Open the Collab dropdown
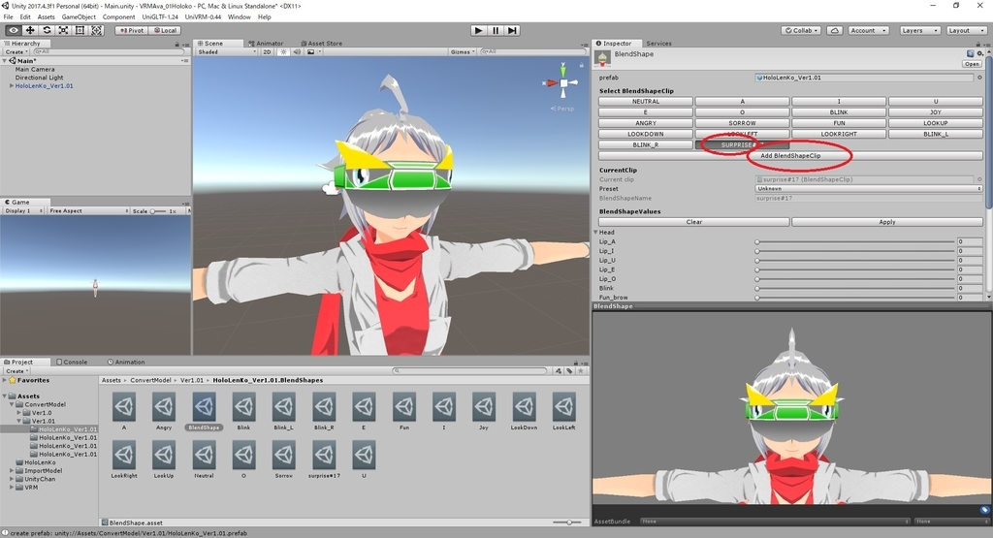 [802, 30]
